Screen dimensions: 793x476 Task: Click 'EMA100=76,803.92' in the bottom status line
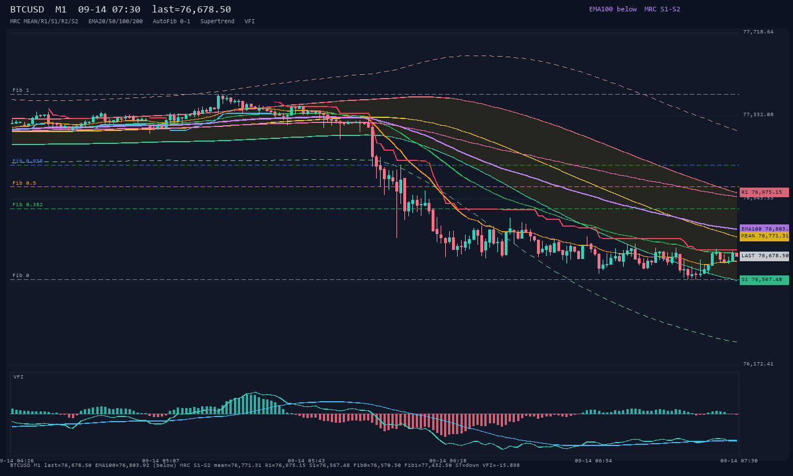pos(122,465)
